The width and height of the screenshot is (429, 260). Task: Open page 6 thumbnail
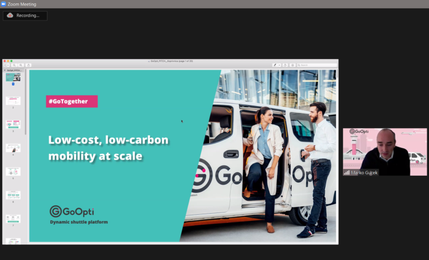13,195
